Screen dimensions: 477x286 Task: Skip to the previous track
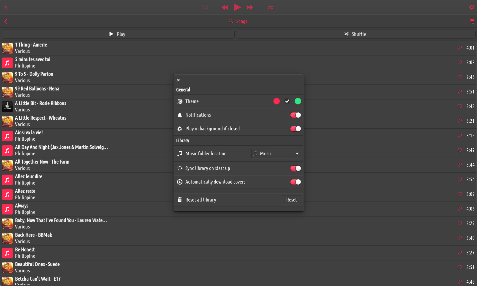[225, 7]
